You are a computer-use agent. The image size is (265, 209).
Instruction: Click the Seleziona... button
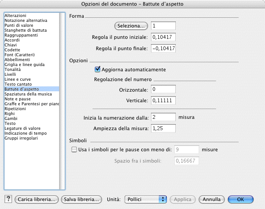coord(131,26)
